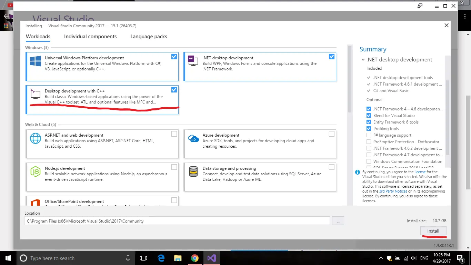The width and height of the screenshot is (471, 265).
Task: Check the Node.js development workload checkbox
Action: tap(174, 167)
